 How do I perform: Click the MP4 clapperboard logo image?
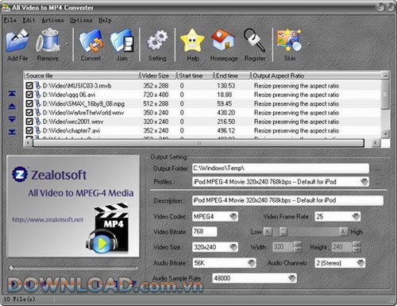(x=107, y=228)
